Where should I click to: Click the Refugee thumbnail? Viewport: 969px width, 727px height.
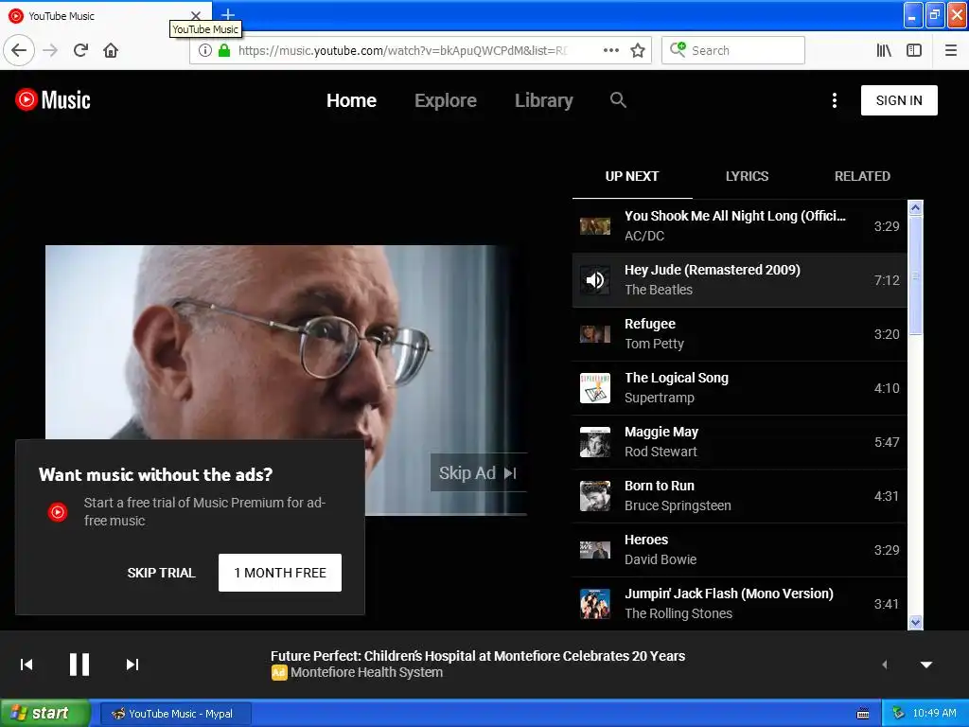pos(595,334)
